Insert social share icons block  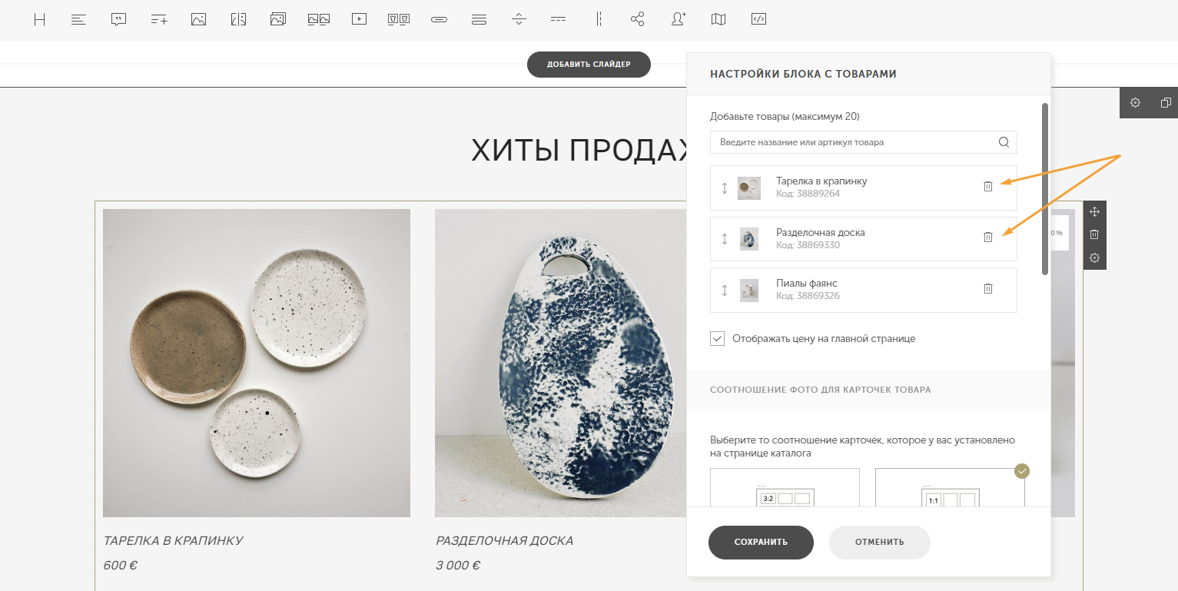click(x=637, y=20)
